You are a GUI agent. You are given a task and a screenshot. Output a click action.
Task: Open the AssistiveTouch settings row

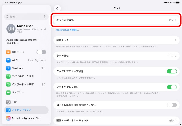pos(115,20)
